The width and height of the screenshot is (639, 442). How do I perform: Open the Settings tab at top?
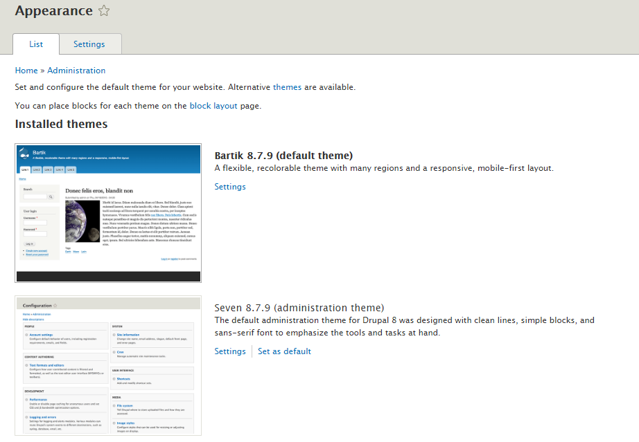pos(89,44)
